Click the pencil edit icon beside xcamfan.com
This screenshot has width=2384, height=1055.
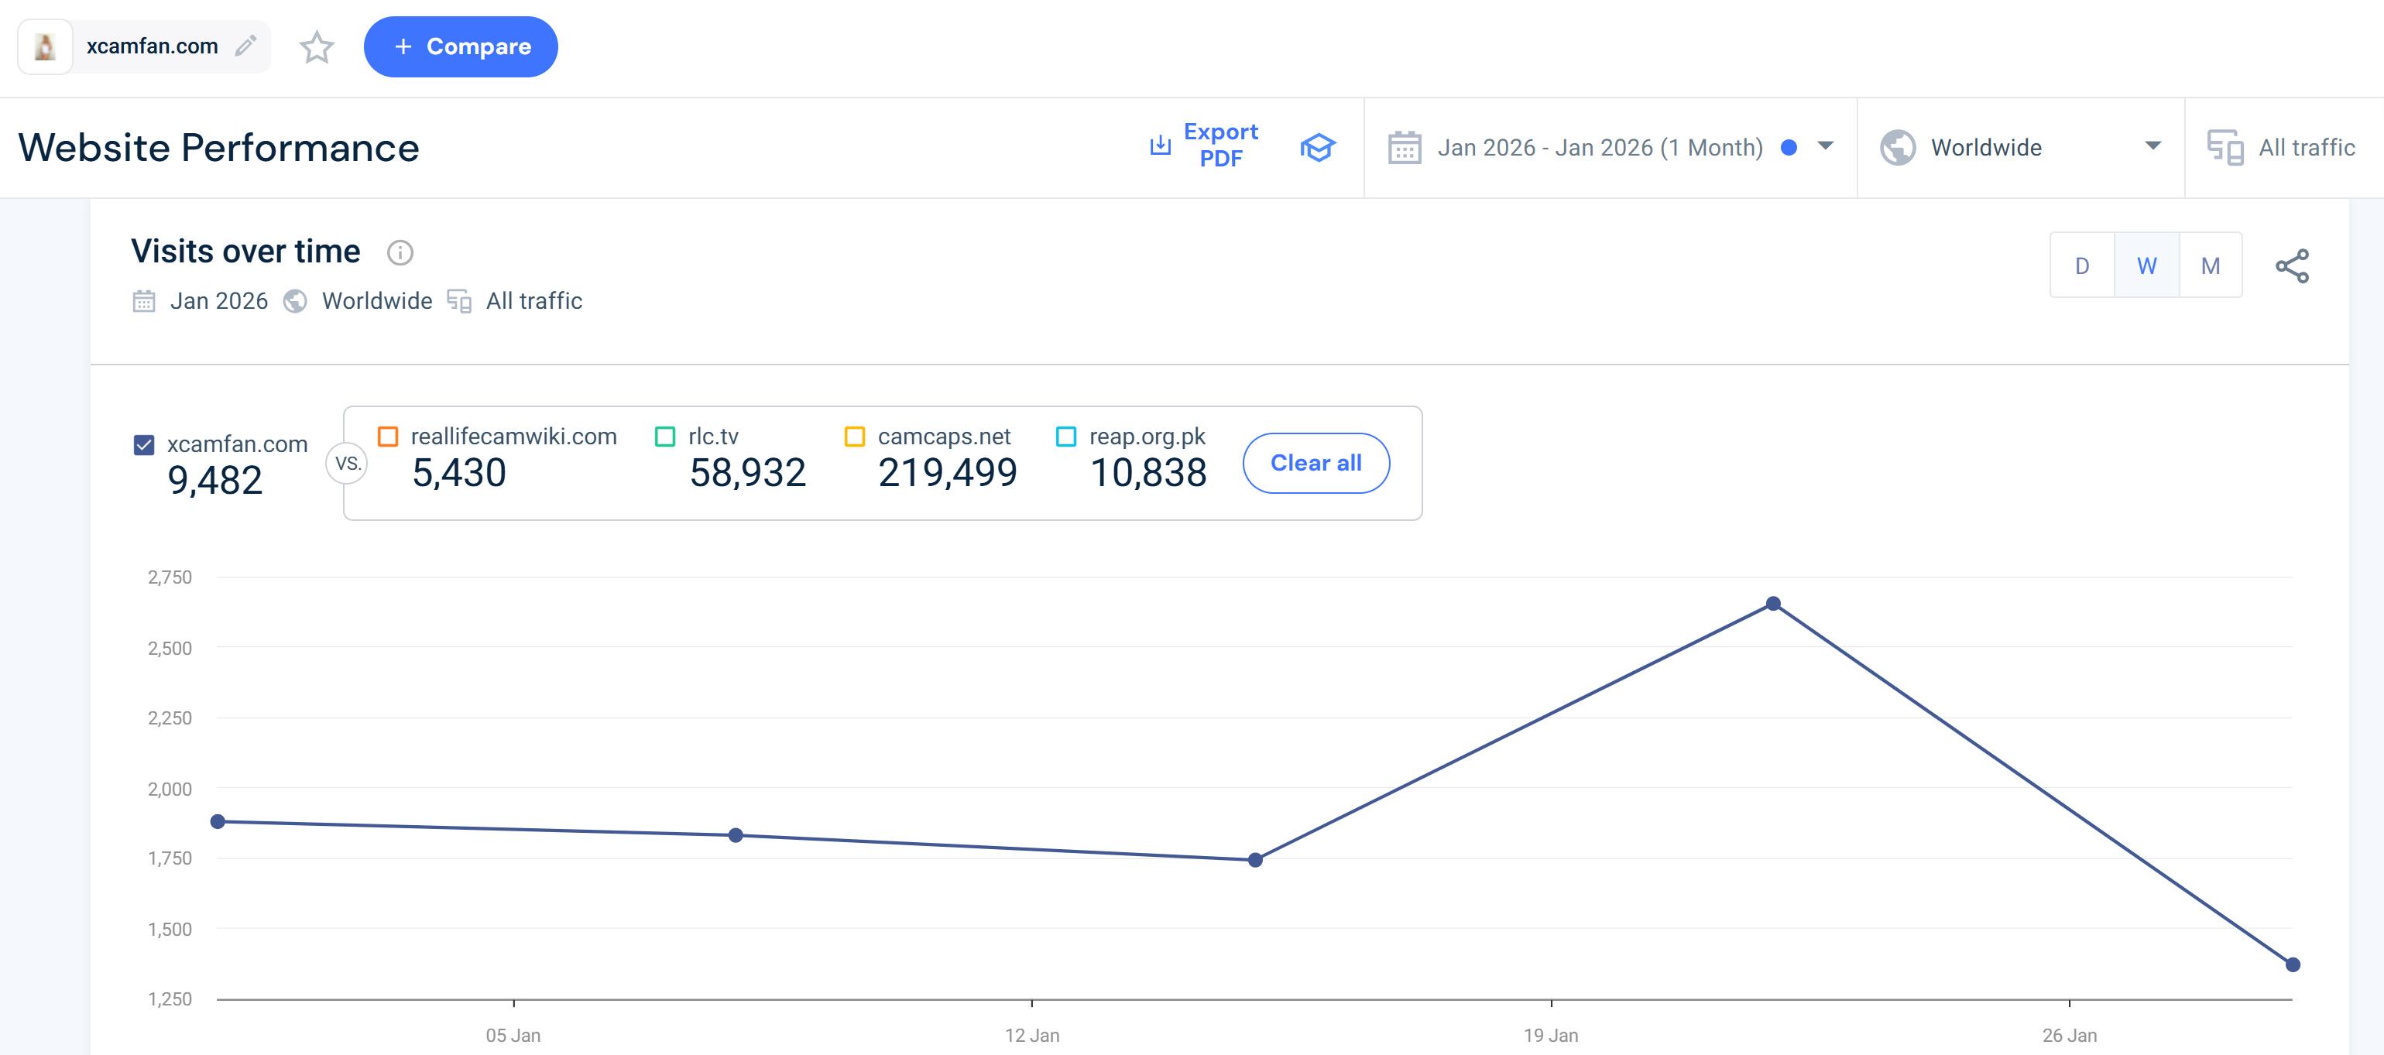click(245, 46)
